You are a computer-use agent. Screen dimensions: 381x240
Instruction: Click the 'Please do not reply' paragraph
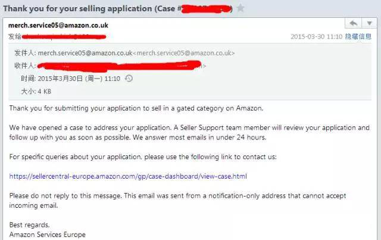pos(177,201)
